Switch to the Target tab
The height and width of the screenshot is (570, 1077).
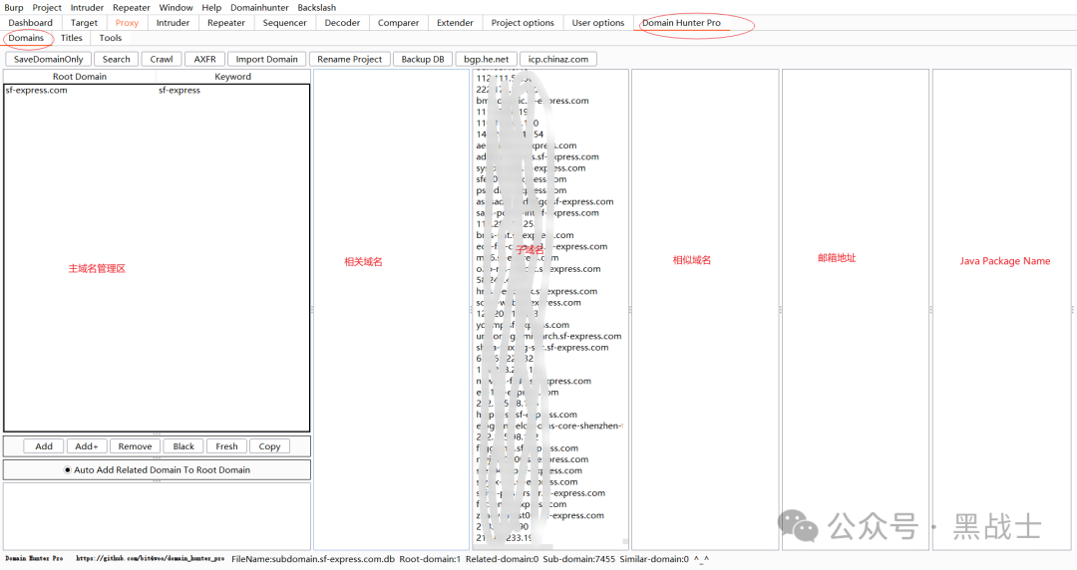(x=84, y=23)
